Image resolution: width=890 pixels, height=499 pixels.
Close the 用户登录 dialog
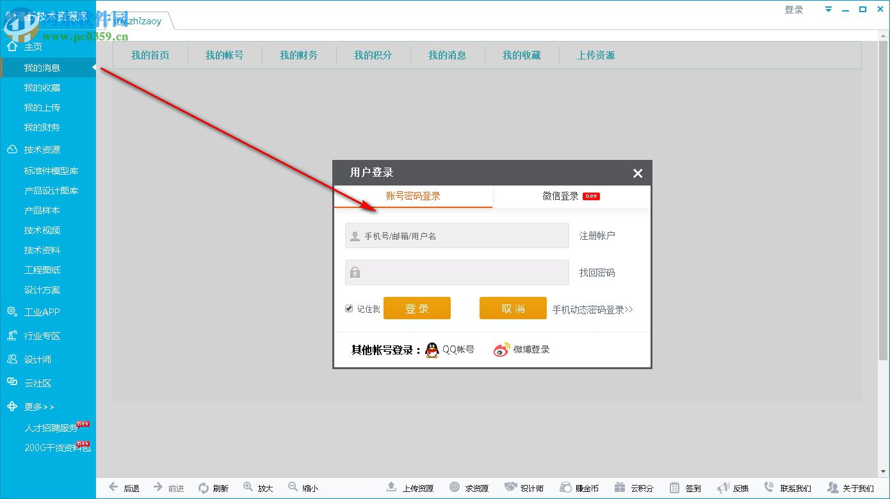pyautogui.click(x=638, y=173)
